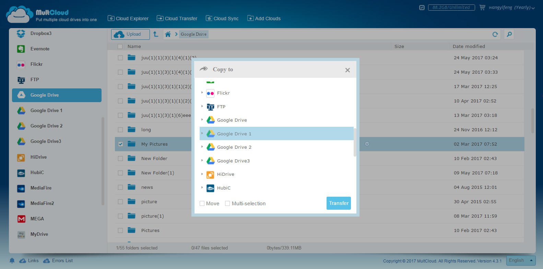The width and height of the screenshot is (543, 269).
Task: Enable the Multi-selection checkbox
Action: pos(227,204)
